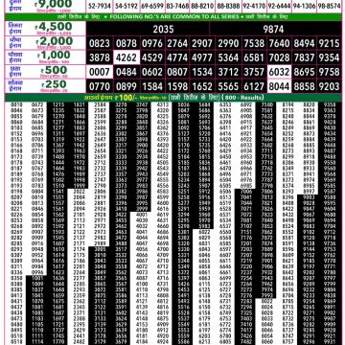345x345 pixels.
Task: Select ticket number 98-8574
Action: pos(330,6)
